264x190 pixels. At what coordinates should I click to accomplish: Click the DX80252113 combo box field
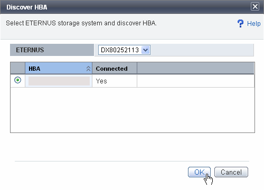tap(124, 50)
